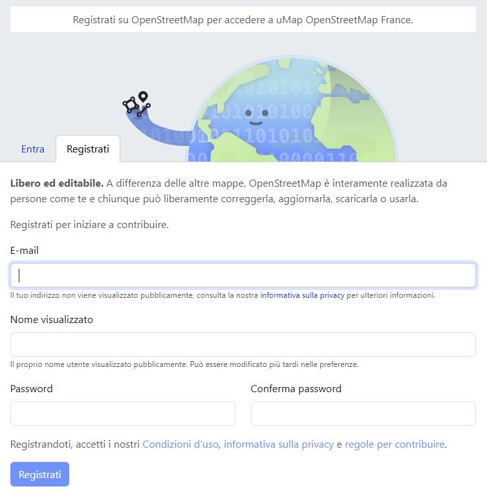Click the E-mail field label
This screenshot has height=491, width=487.
pos(25,251)
